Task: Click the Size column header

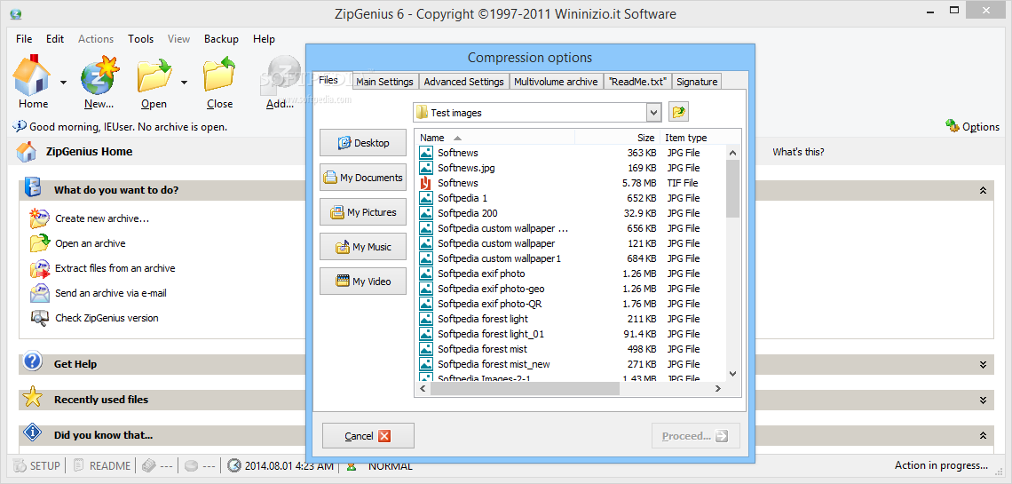Action: pos(617,138)
